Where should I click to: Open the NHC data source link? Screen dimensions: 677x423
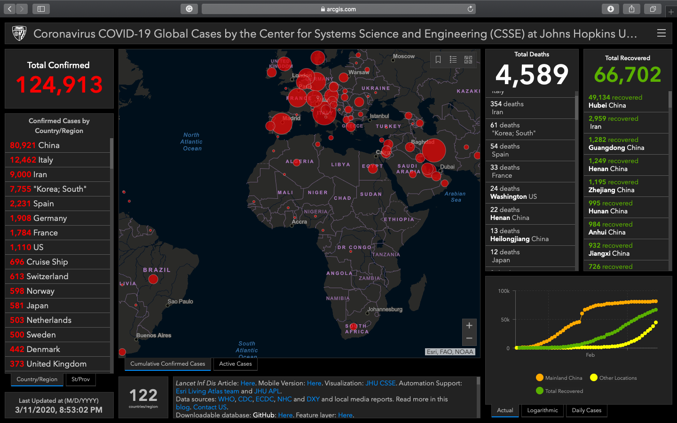[x=284, y=399]
